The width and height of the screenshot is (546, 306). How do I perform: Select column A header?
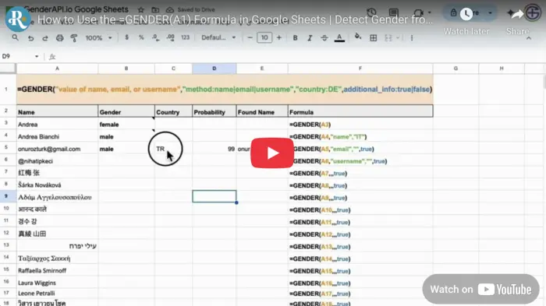click(x=57, y=69)
